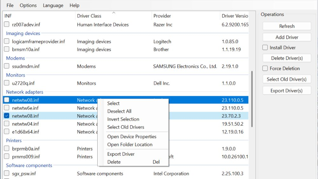Check the netwtw6e.inf checkbox

7,108
